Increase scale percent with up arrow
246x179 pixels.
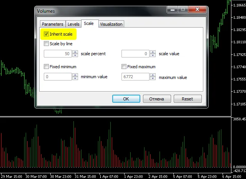[x=75, y=52]
